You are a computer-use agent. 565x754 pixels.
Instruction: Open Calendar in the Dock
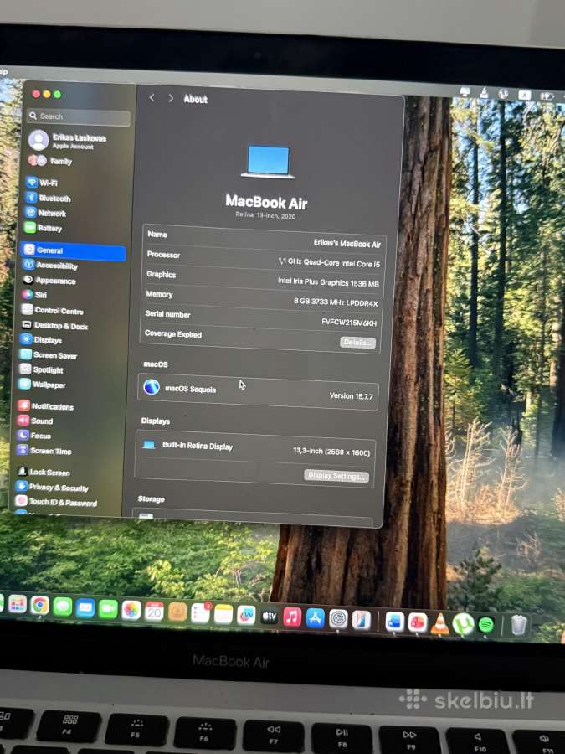(x=154, y=612)
